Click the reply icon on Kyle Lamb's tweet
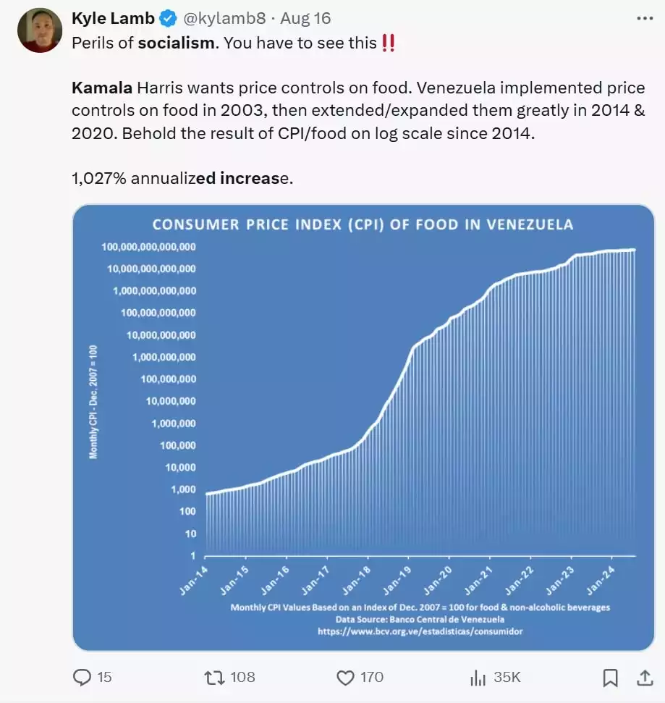Viewport: 665px width, 703px height. (x=82, y=678)
